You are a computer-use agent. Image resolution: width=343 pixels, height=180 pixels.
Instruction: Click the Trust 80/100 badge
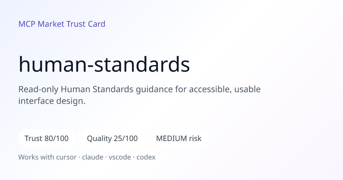(47, 138)
